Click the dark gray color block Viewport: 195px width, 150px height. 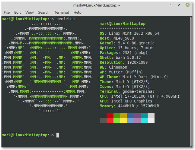(103, 120)
